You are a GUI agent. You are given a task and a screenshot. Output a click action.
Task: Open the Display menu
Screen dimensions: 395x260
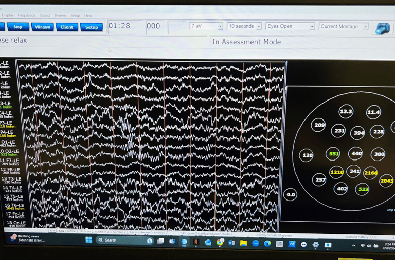point(8,15)
